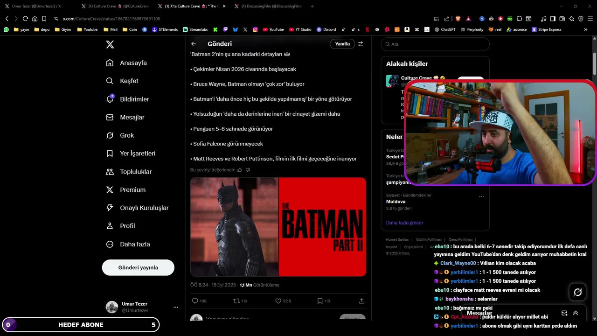Screen dimensions: 597x336
Task: Open Streamlabs bookmark
Action: [195, 29]
